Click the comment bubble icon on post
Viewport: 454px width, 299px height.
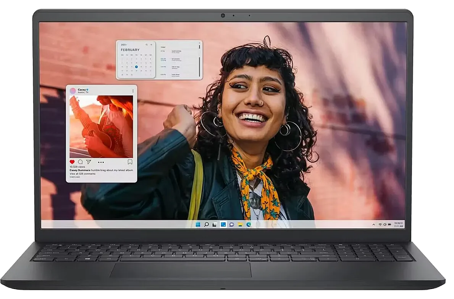pos(80,162)
